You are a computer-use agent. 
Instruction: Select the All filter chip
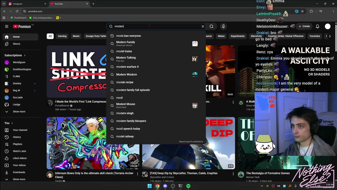(x=50, y=36)
